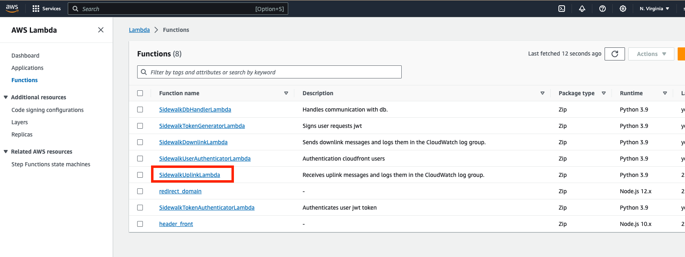Collapse the Related AWS resources section
The image size is (685, 257).
(6, 152)
